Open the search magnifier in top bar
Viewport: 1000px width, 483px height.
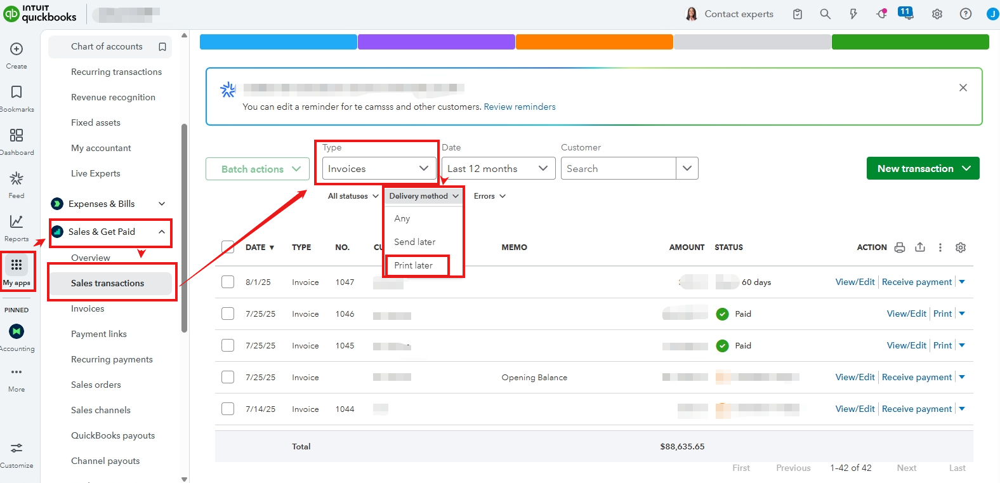point(825,14)
